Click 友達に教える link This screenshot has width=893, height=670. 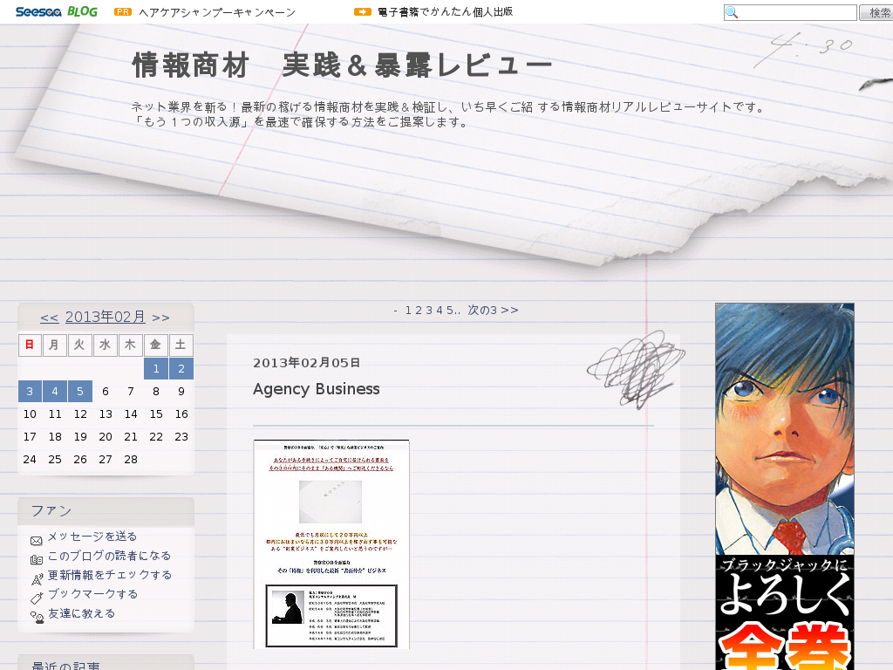tap(81, 613)
